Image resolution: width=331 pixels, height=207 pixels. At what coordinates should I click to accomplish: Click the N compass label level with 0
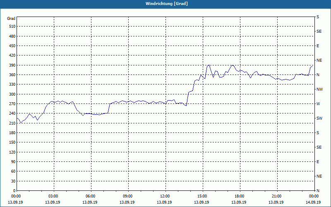point(318,191)
